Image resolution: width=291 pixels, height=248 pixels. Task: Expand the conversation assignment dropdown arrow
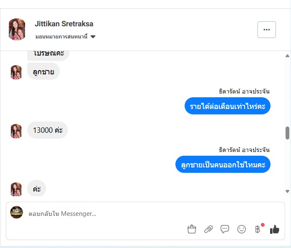93,37
